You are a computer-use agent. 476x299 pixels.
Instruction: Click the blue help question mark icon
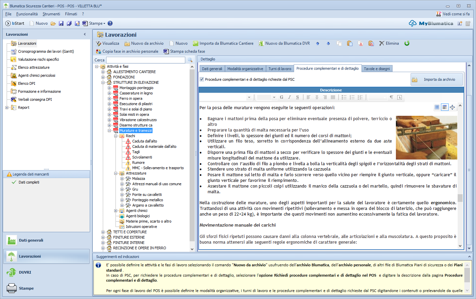pyautogui.click(x=110, y=23)
